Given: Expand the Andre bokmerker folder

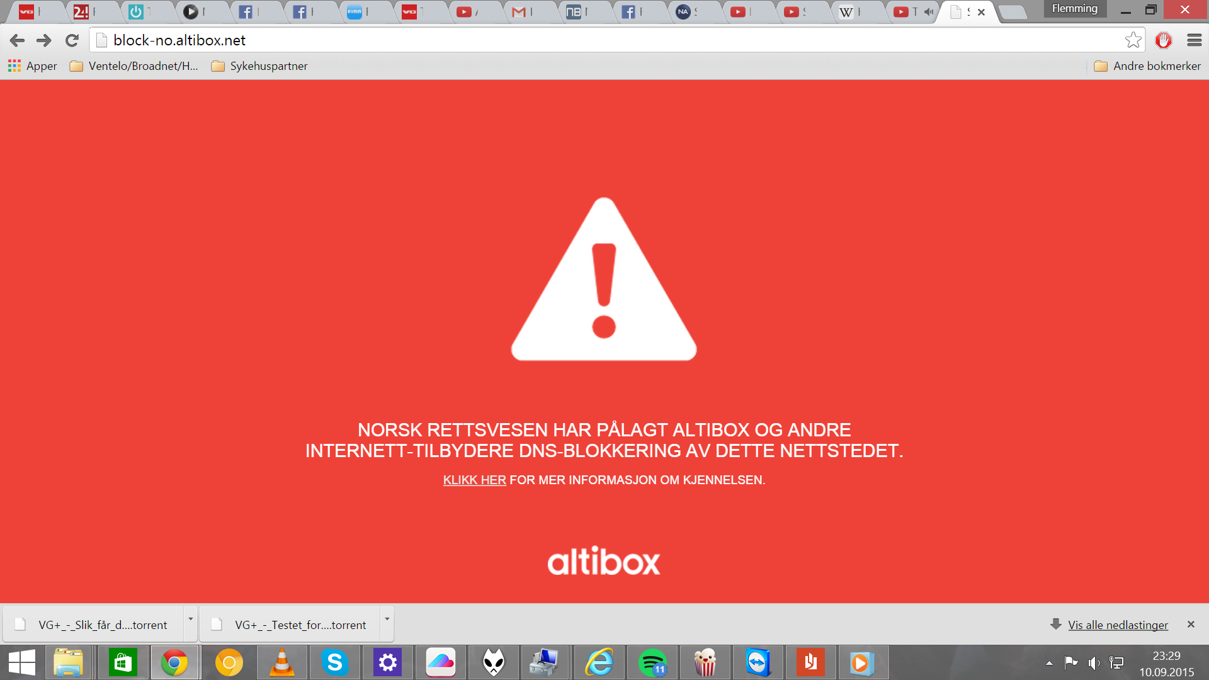Looking at the screenshot, I should coord(1147,66).
